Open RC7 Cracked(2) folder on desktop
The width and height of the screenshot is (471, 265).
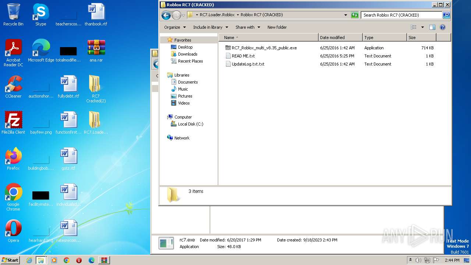point(96,89)
